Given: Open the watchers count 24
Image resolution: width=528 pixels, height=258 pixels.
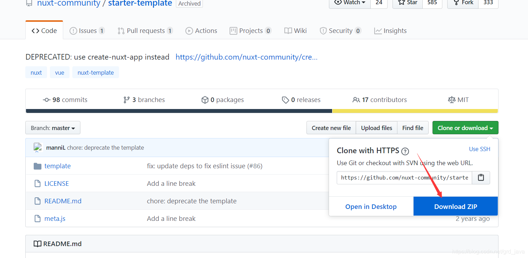Looking at the screenshot, I should [x=379, y=2].
